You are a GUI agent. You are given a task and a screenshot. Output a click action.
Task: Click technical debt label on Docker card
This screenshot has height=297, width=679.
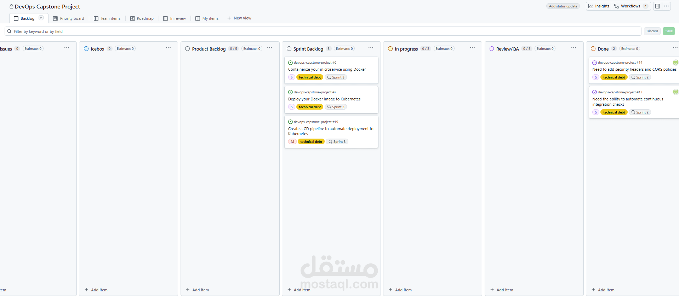(310, 77)
